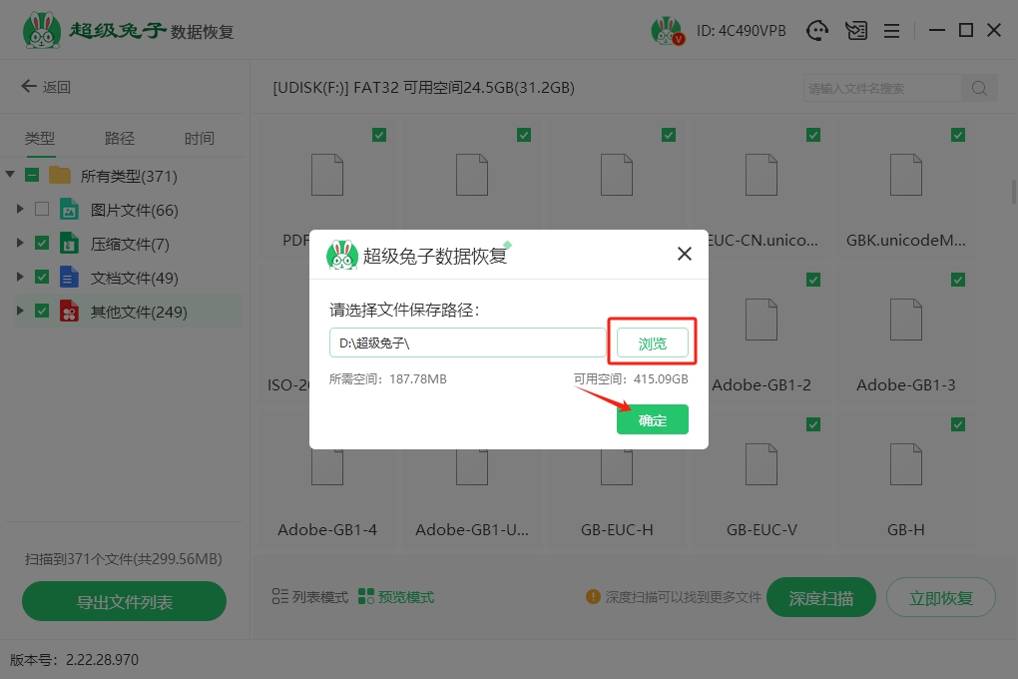Image resolution: width=1018 pixels, height=679 pixels.
Task: Check the 图片文件(66) checkbox
Action: pos(42,210)
